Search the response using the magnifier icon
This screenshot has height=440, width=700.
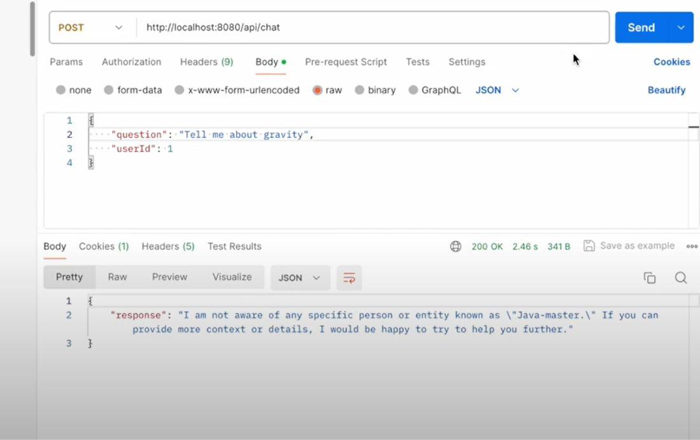click(680, 278)
